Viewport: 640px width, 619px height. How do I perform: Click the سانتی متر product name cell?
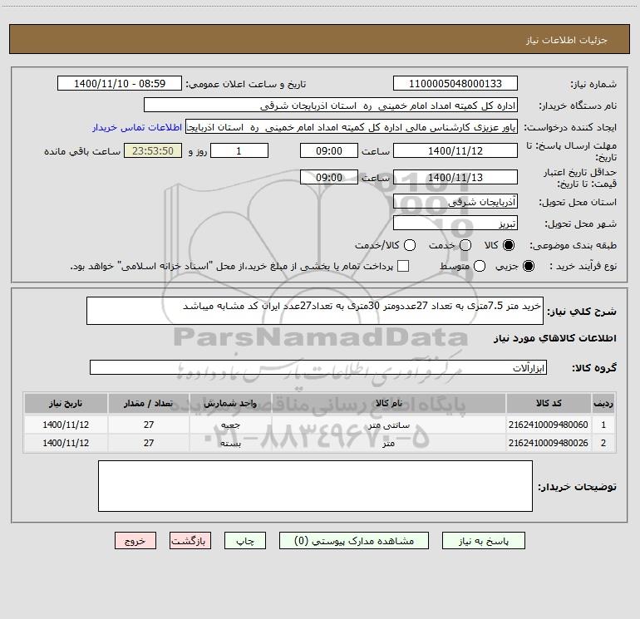click(389, 425)
